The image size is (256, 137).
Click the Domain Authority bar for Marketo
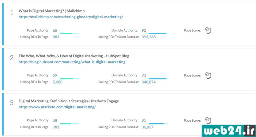pos(158,124)
